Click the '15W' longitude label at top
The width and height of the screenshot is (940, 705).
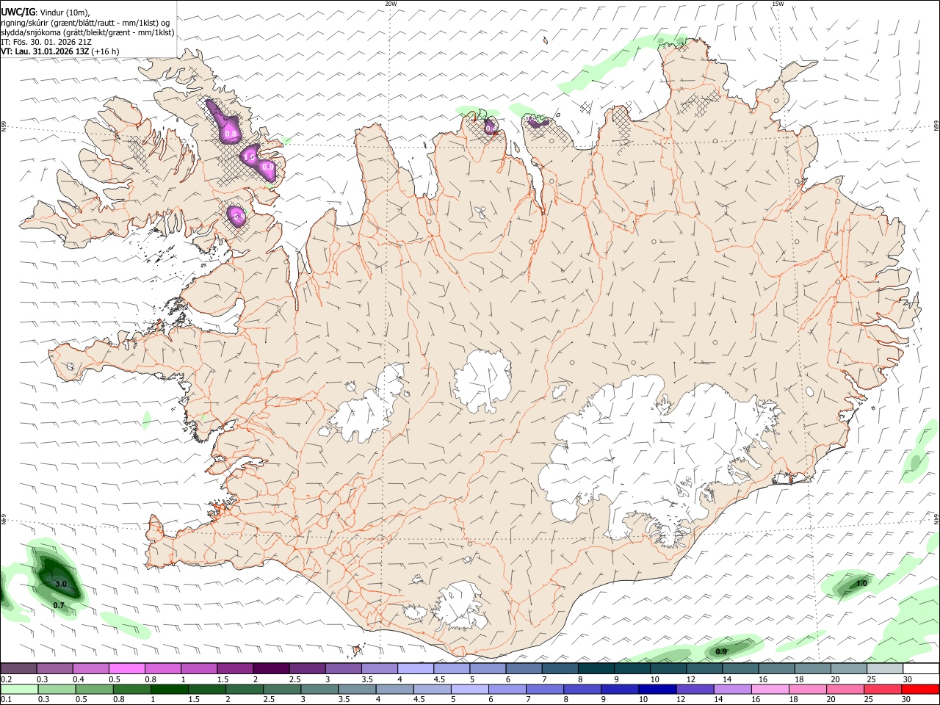point(778,4)
